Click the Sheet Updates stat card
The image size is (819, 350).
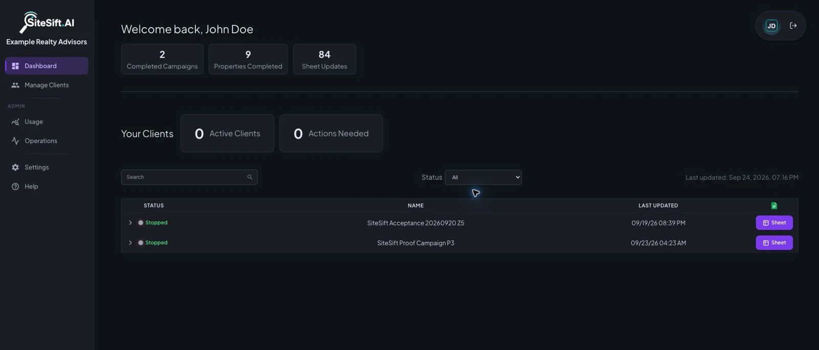point(325,59)
